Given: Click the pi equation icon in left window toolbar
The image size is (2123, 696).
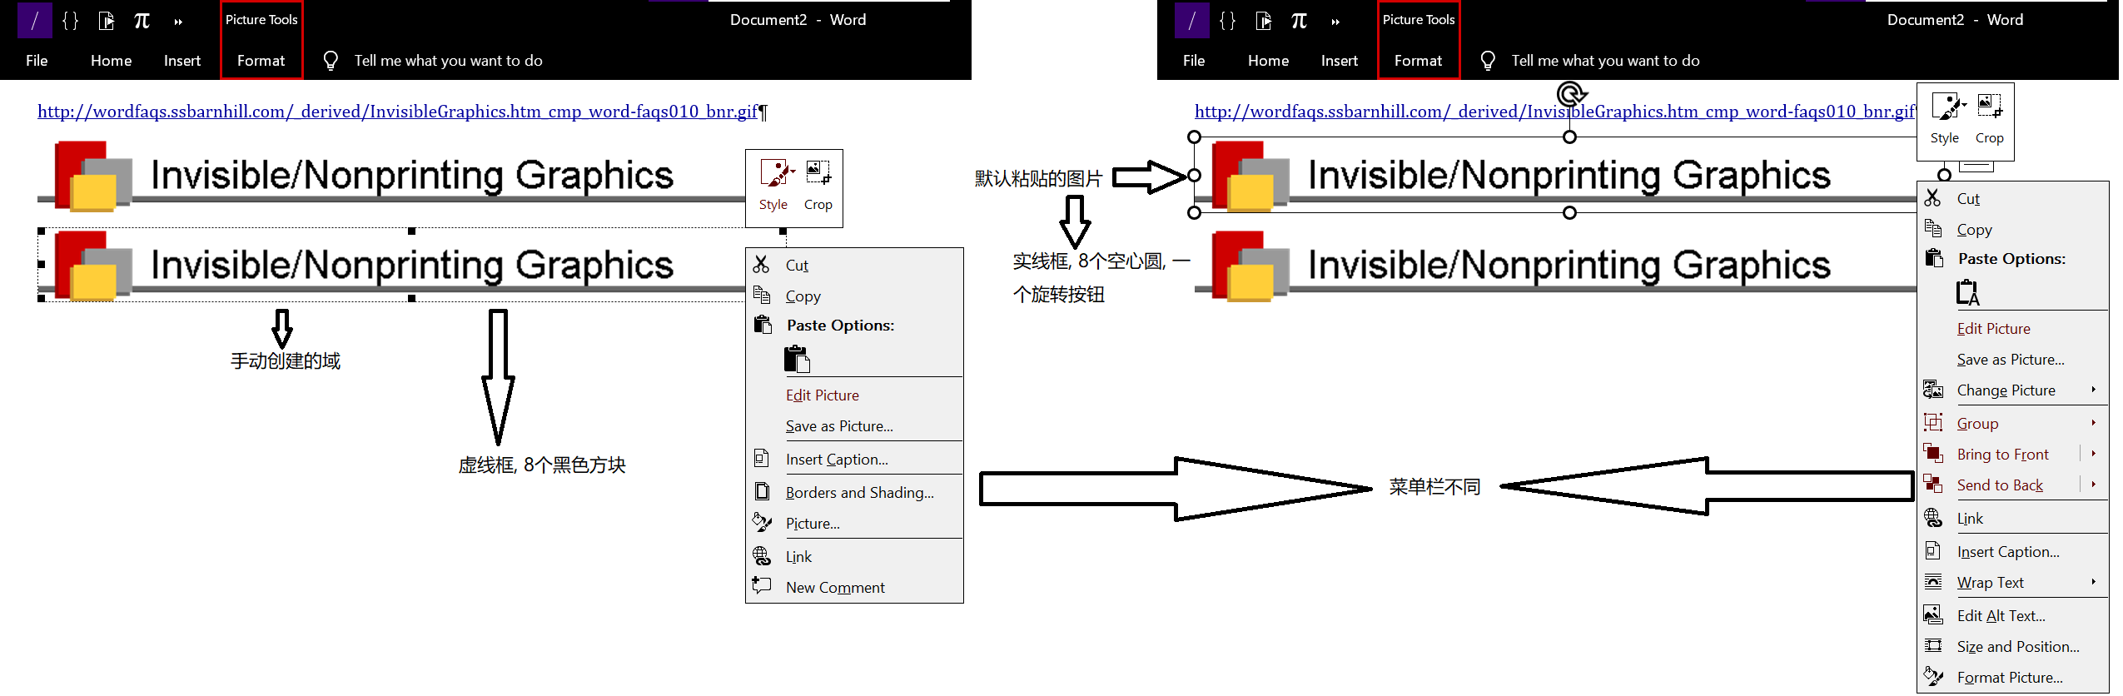Looking at the screenshot, I should 142,21.
